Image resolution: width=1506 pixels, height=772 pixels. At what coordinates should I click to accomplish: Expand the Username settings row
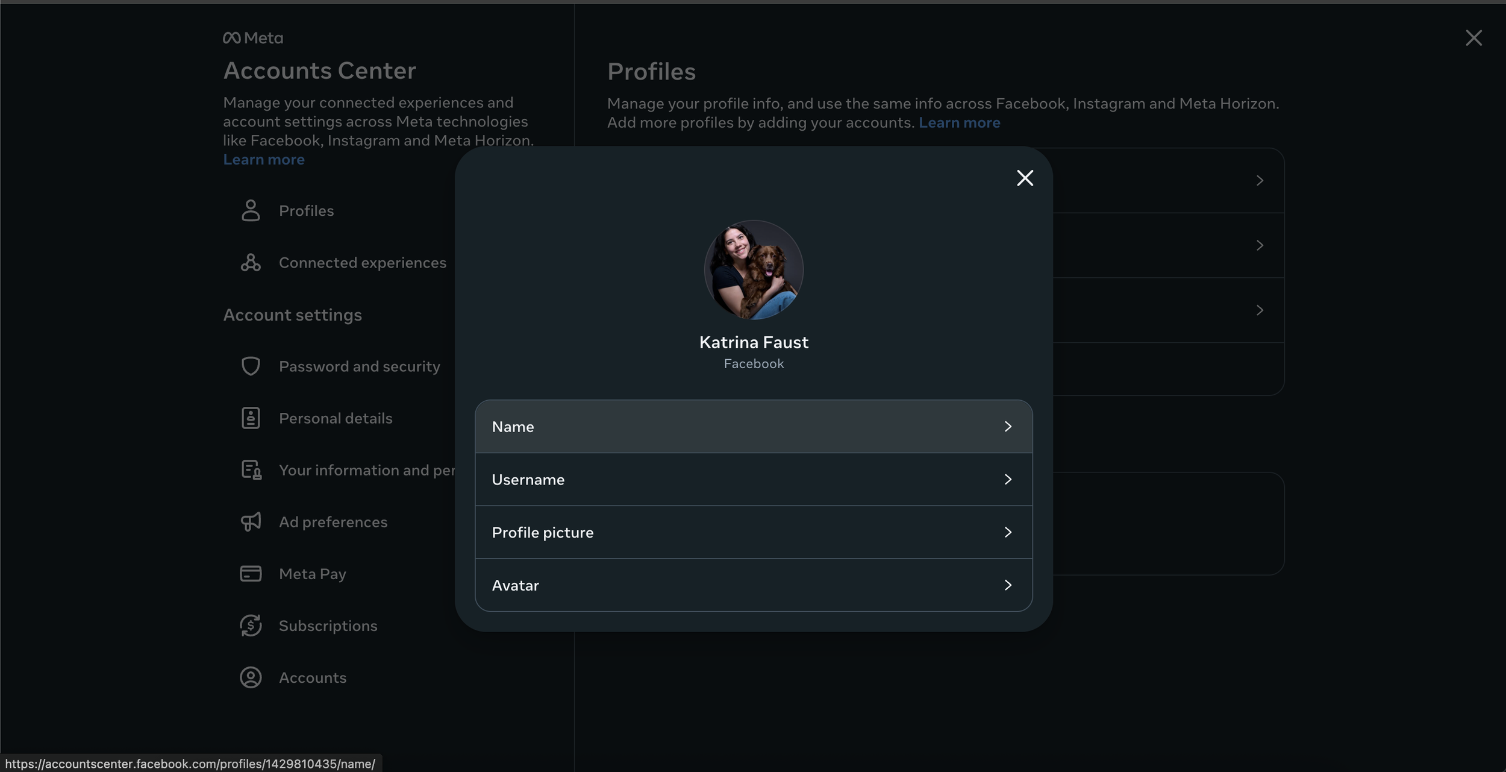1008,479
